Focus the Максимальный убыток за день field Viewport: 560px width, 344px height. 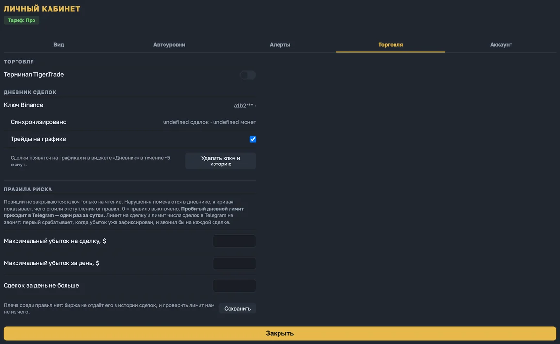click(234, 263)
